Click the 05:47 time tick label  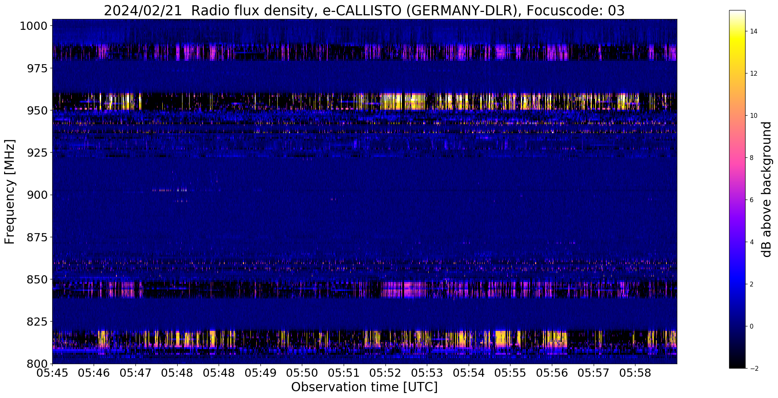135,373
